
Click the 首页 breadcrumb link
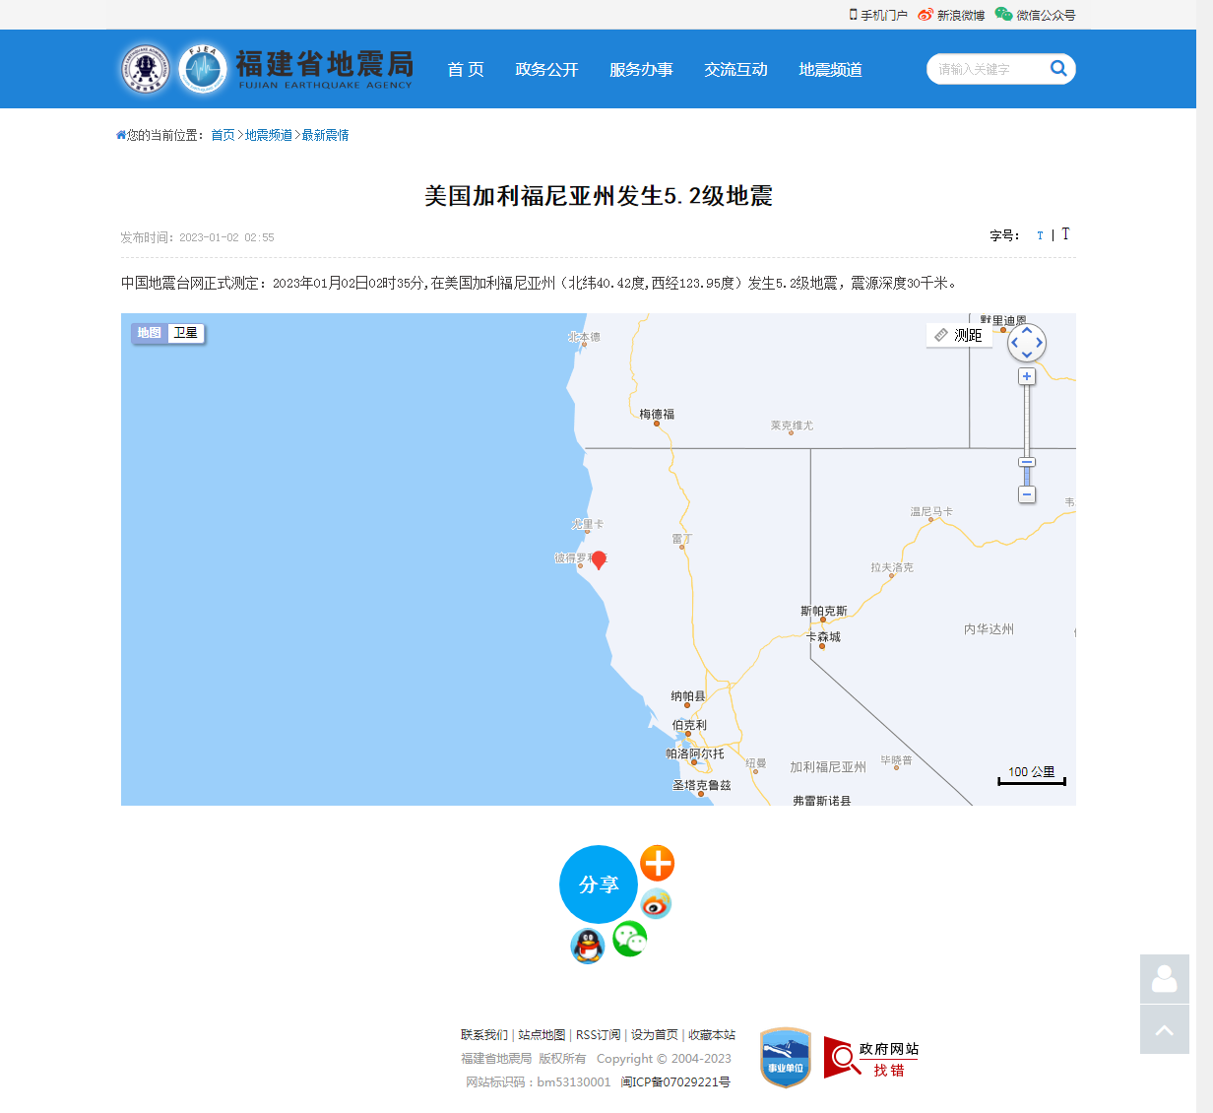[223, 135]
